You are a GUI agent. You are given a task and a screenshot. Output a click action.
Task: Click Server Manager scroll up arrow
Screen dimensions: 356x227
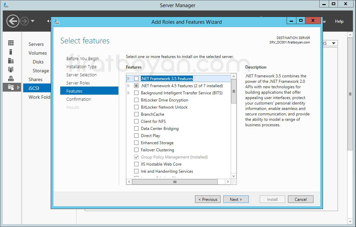click(x=350, y=35)
